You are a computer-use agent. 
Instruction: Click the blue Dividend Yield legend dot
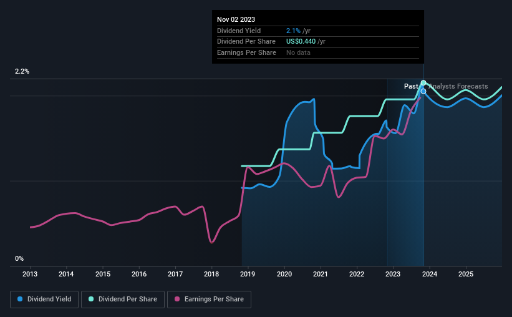coord(20,299)
